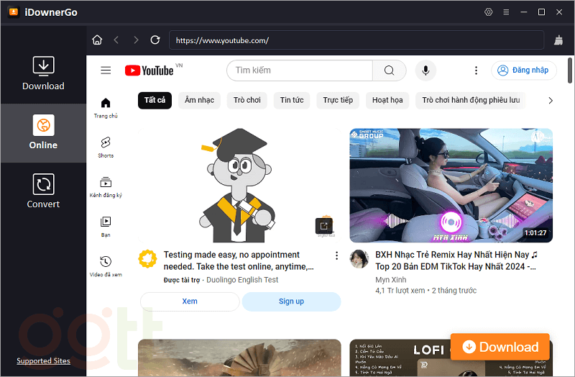Click the voice search microphone icon
575x377 pixels.
tap(425, 71)
